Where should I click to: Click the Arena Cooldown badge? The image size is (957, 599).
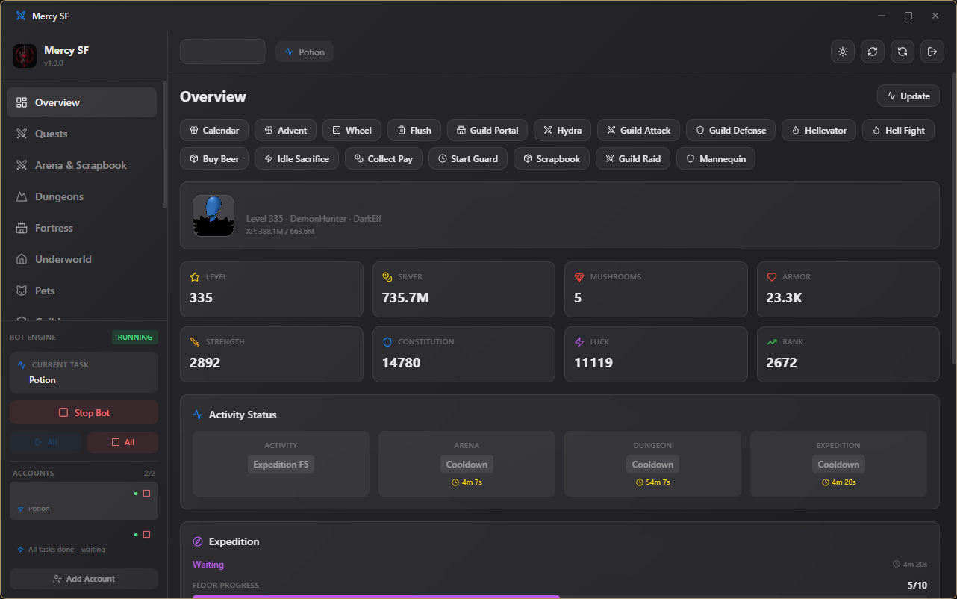point(467,464)
